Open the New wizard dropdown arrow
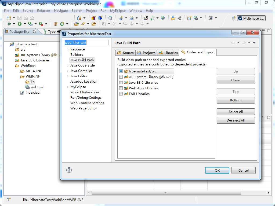 click(14, 18)
